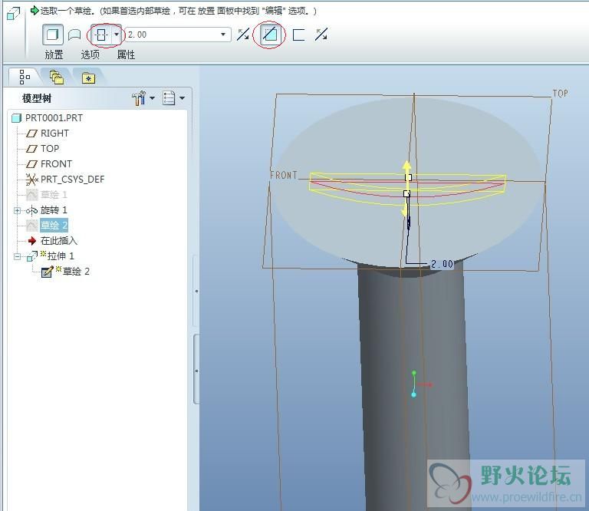Viewport: 589px width, 511px height.
Task: Collapse the 拉伸 1 feature node
Action: tap(17, 256)
